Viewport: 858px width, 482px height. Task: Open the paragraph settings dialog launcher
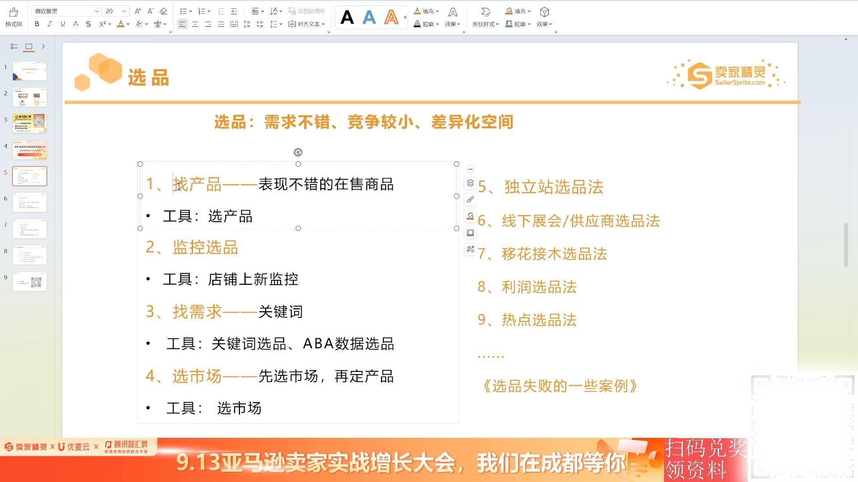(x=328, y=32)
